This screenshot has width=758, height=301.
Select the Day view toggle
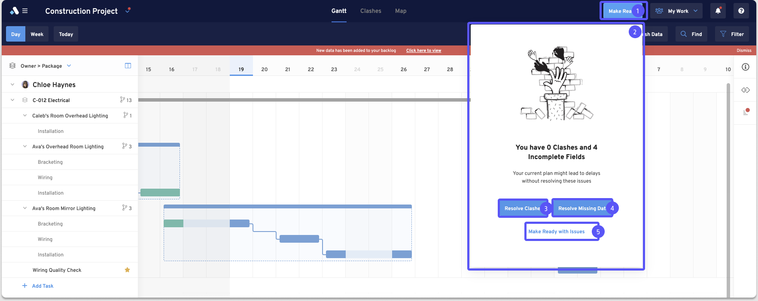15,34
